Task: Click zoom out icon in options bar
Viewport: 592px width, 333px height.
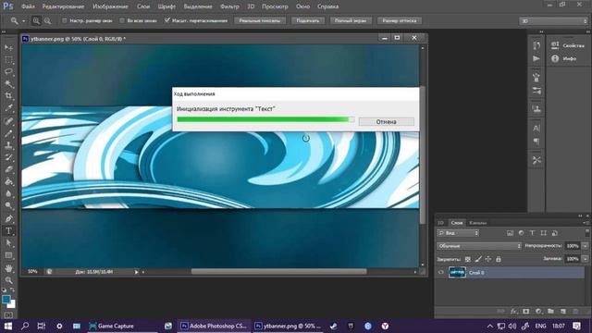Action: 47,20
